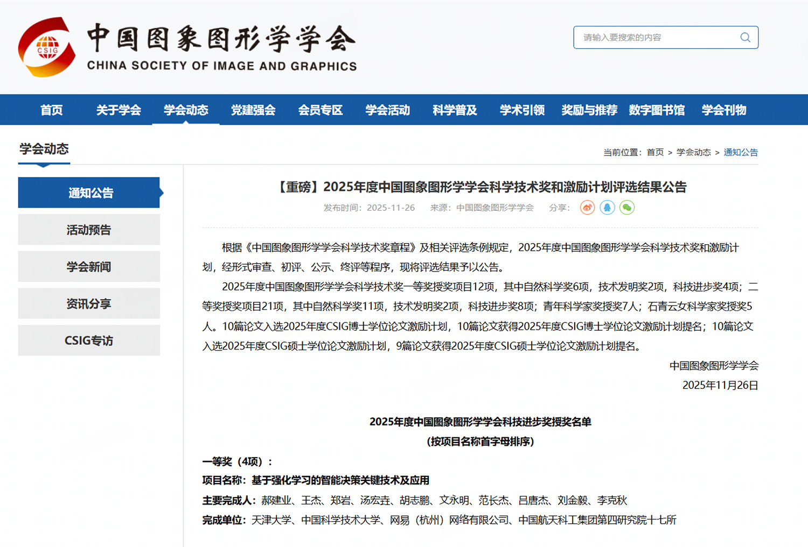Share the article to Weibo
Screen dimensions: 808x547
point(587,207)
